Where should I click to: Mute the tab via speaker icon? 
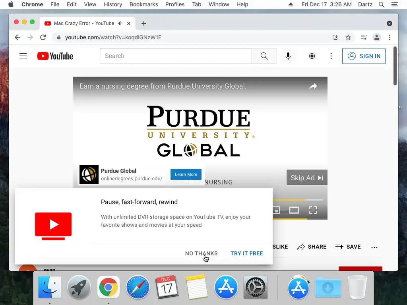[120, 23]
